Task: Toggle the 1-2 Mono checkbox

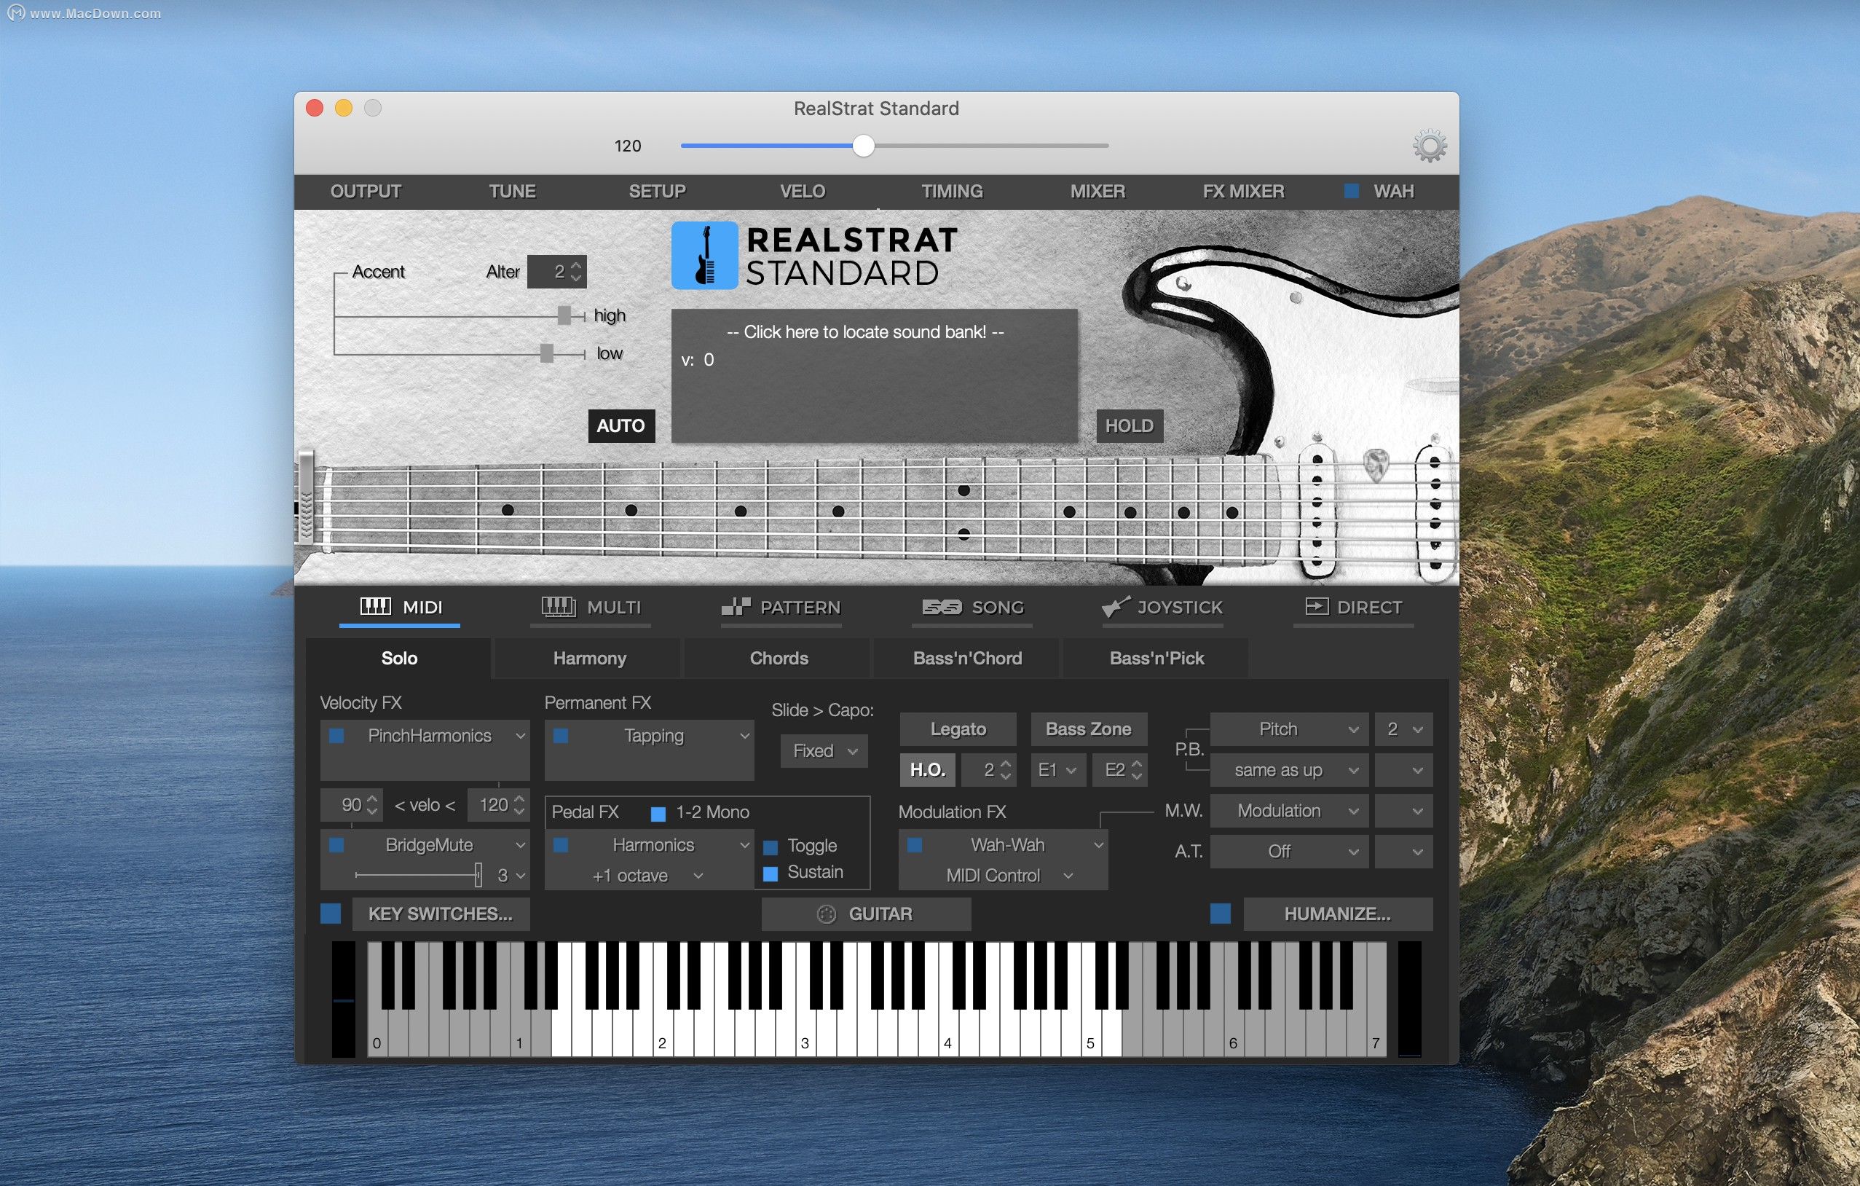Action: click(x=658, y=813)
